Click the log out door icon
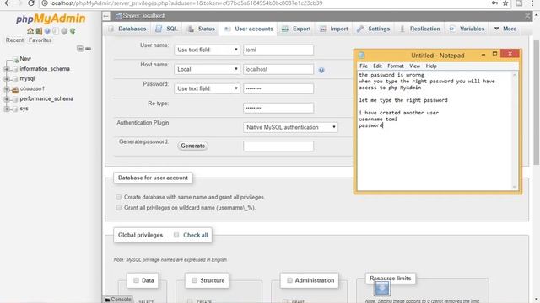 (39, 31)
